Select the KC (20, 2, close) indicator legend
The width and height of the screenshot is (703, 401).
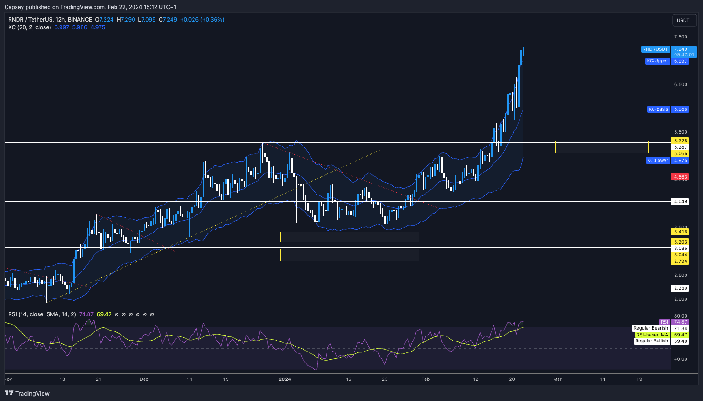click(x=29, y=27)
